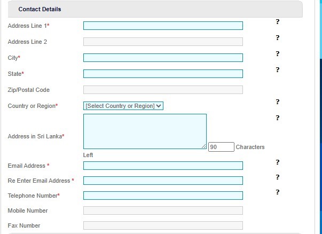Select the City text box
The image size is (322, 234).
[163, 58]
